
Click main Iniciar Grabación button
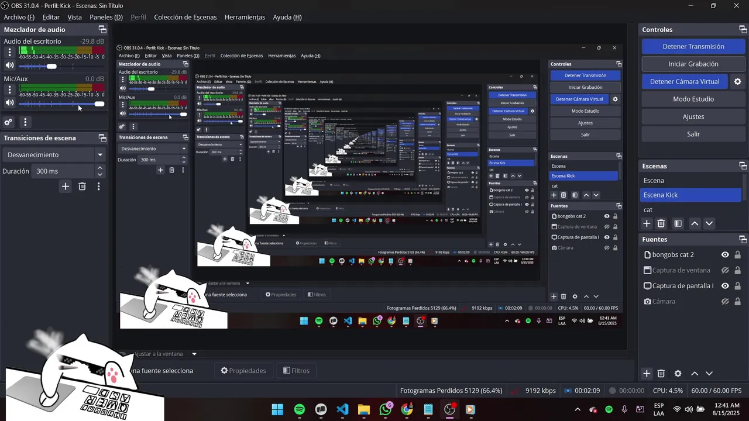(x=693, y=64)
